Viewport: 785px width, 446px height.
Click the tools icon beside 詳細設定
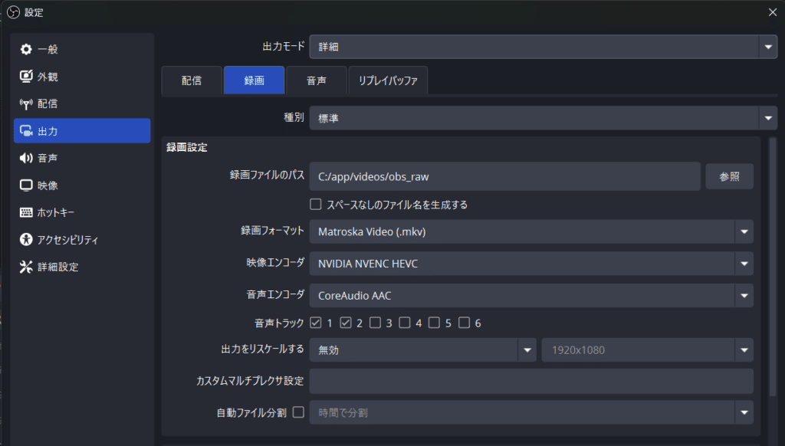[26, 267]
